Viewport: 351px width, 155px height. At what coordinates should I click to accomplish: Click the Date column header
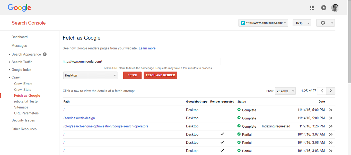coord(322,102)
